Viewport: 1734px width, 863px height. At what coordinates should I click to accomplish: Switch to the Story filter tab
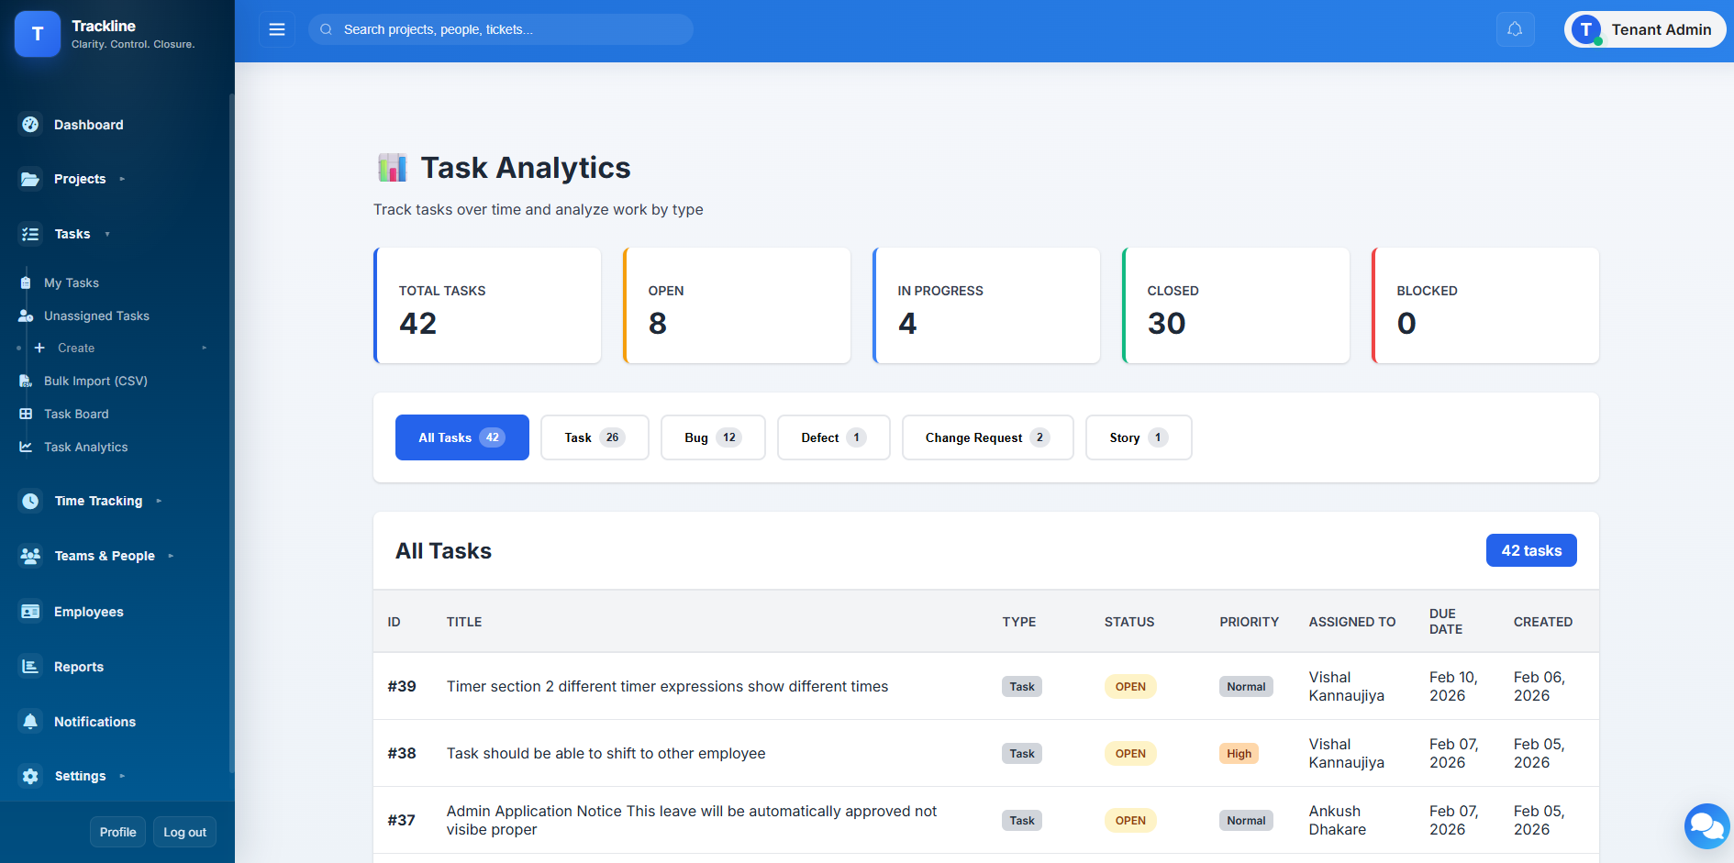[x=1138, y=437]
